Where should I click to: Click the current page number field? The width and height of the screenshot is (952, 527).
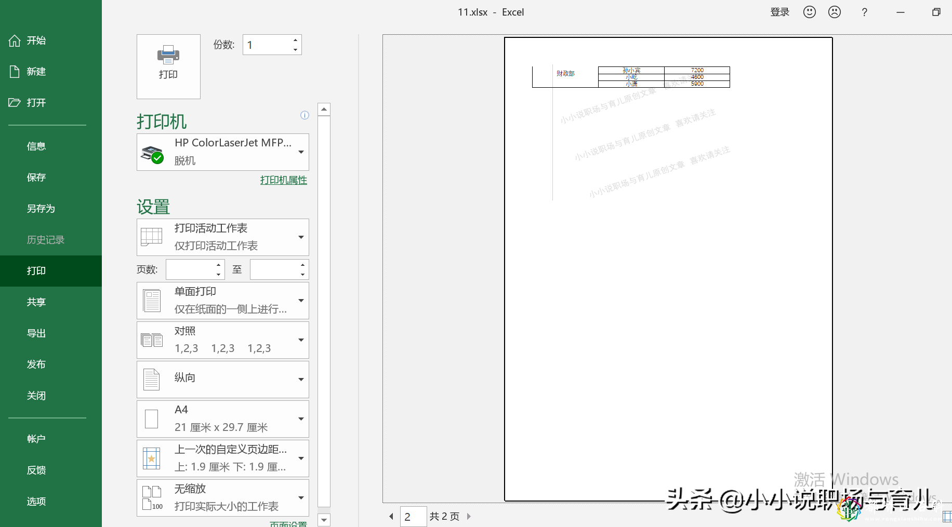click(414, 517)
